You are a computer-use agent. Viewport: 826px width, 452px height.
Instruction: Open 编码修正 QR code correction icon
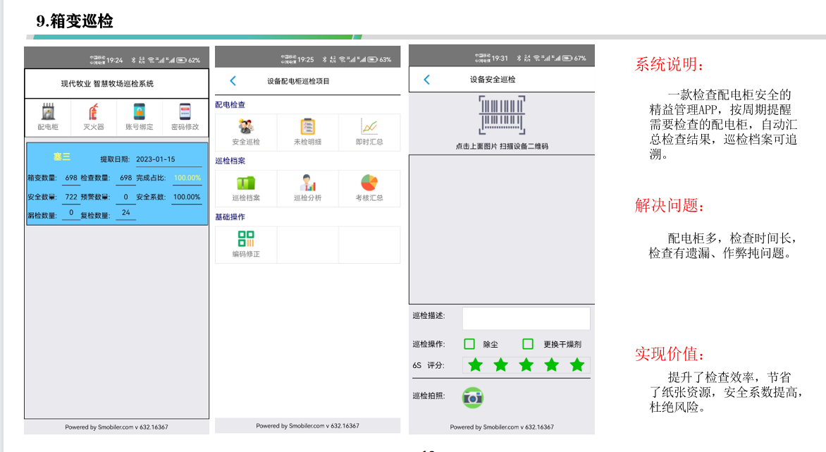(245, 238)
